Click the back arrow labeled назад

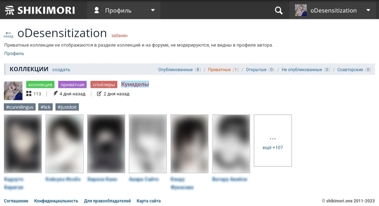coord(8,34)
